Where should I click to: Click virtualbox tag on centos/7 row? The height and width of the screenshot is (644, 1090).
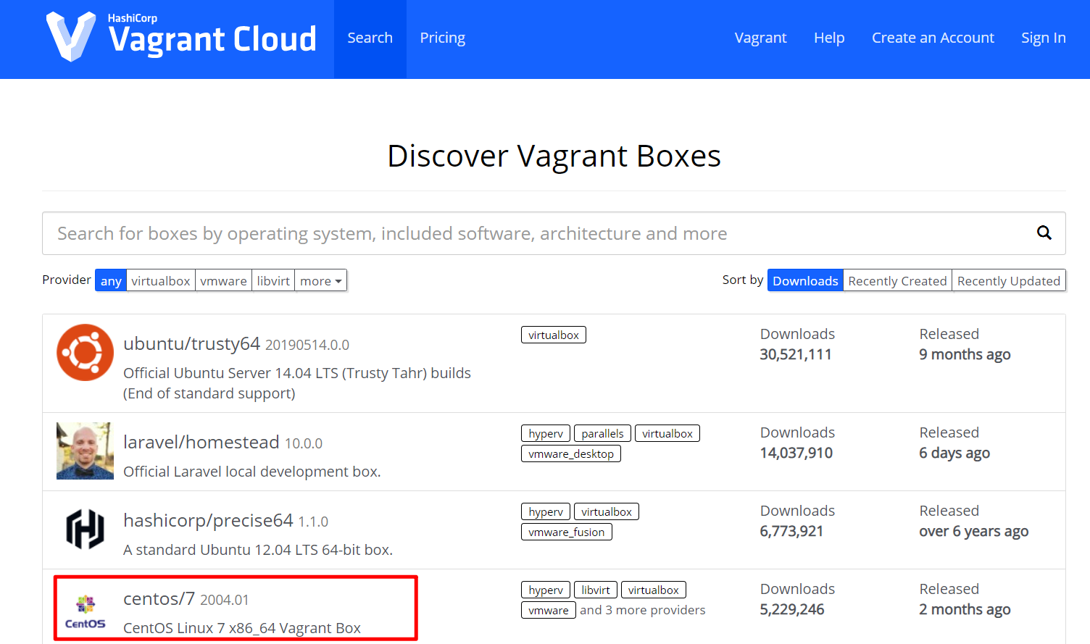[654, 590]
